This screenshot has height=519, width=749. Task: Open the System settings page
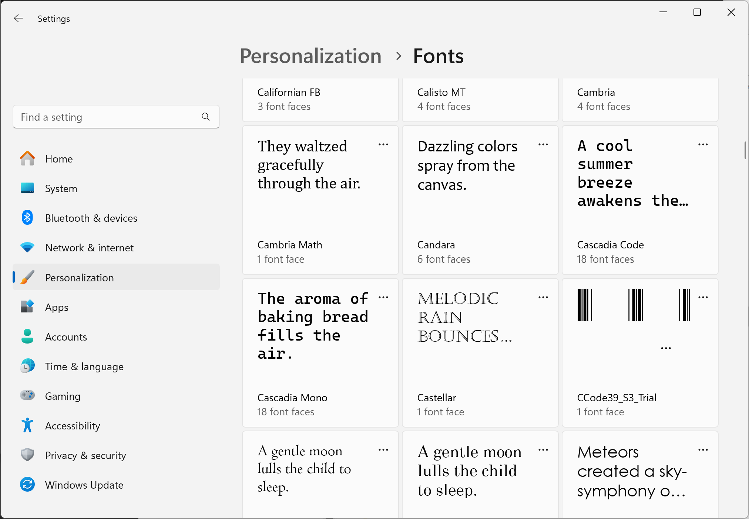coord(116,188)
